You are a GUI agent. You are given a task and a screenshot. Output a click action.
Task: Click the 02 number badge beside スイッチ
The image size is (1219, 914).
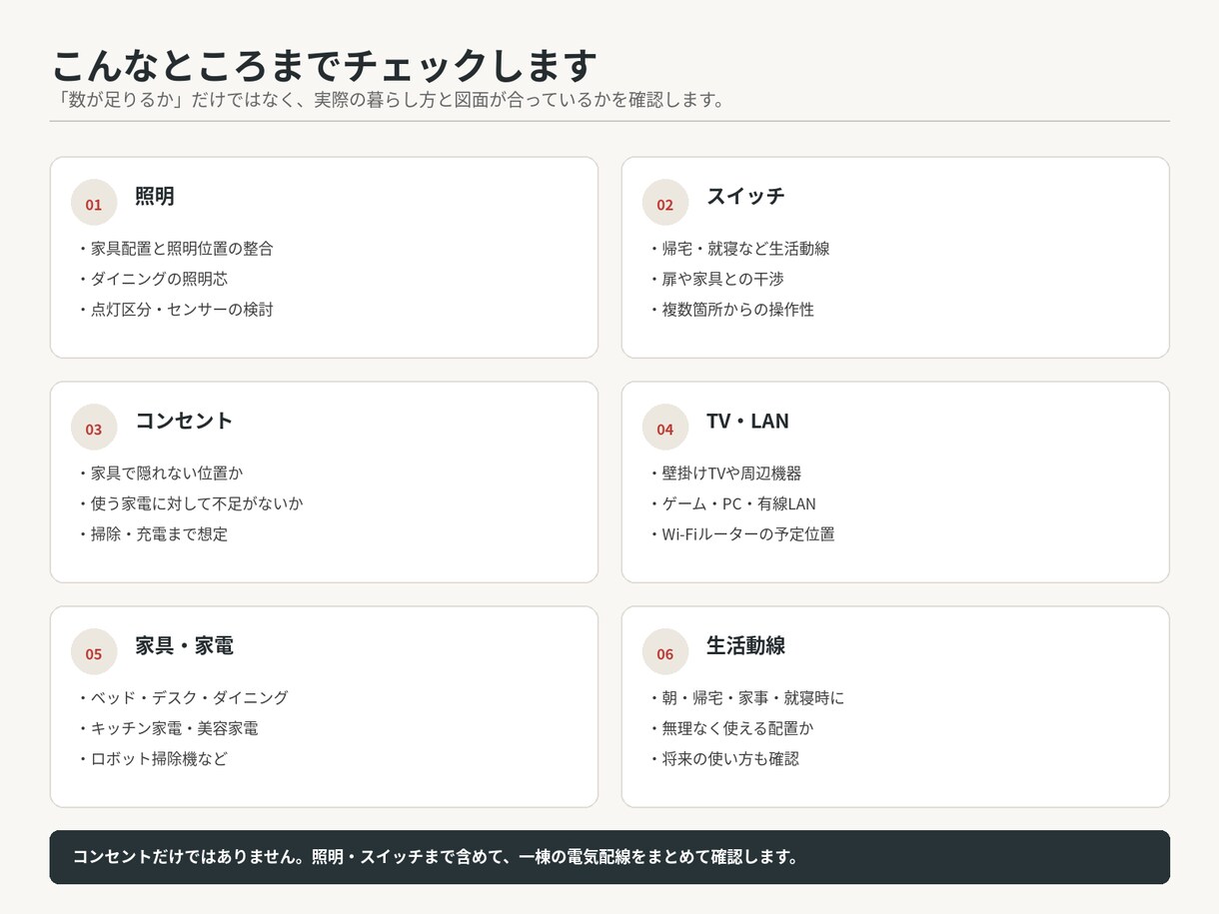665,203
